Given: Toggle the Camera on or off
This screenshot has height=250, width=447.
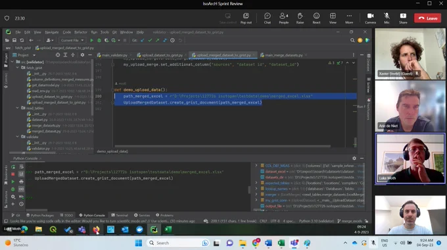Looking at the screenshot, I should [x=370, y=18].
